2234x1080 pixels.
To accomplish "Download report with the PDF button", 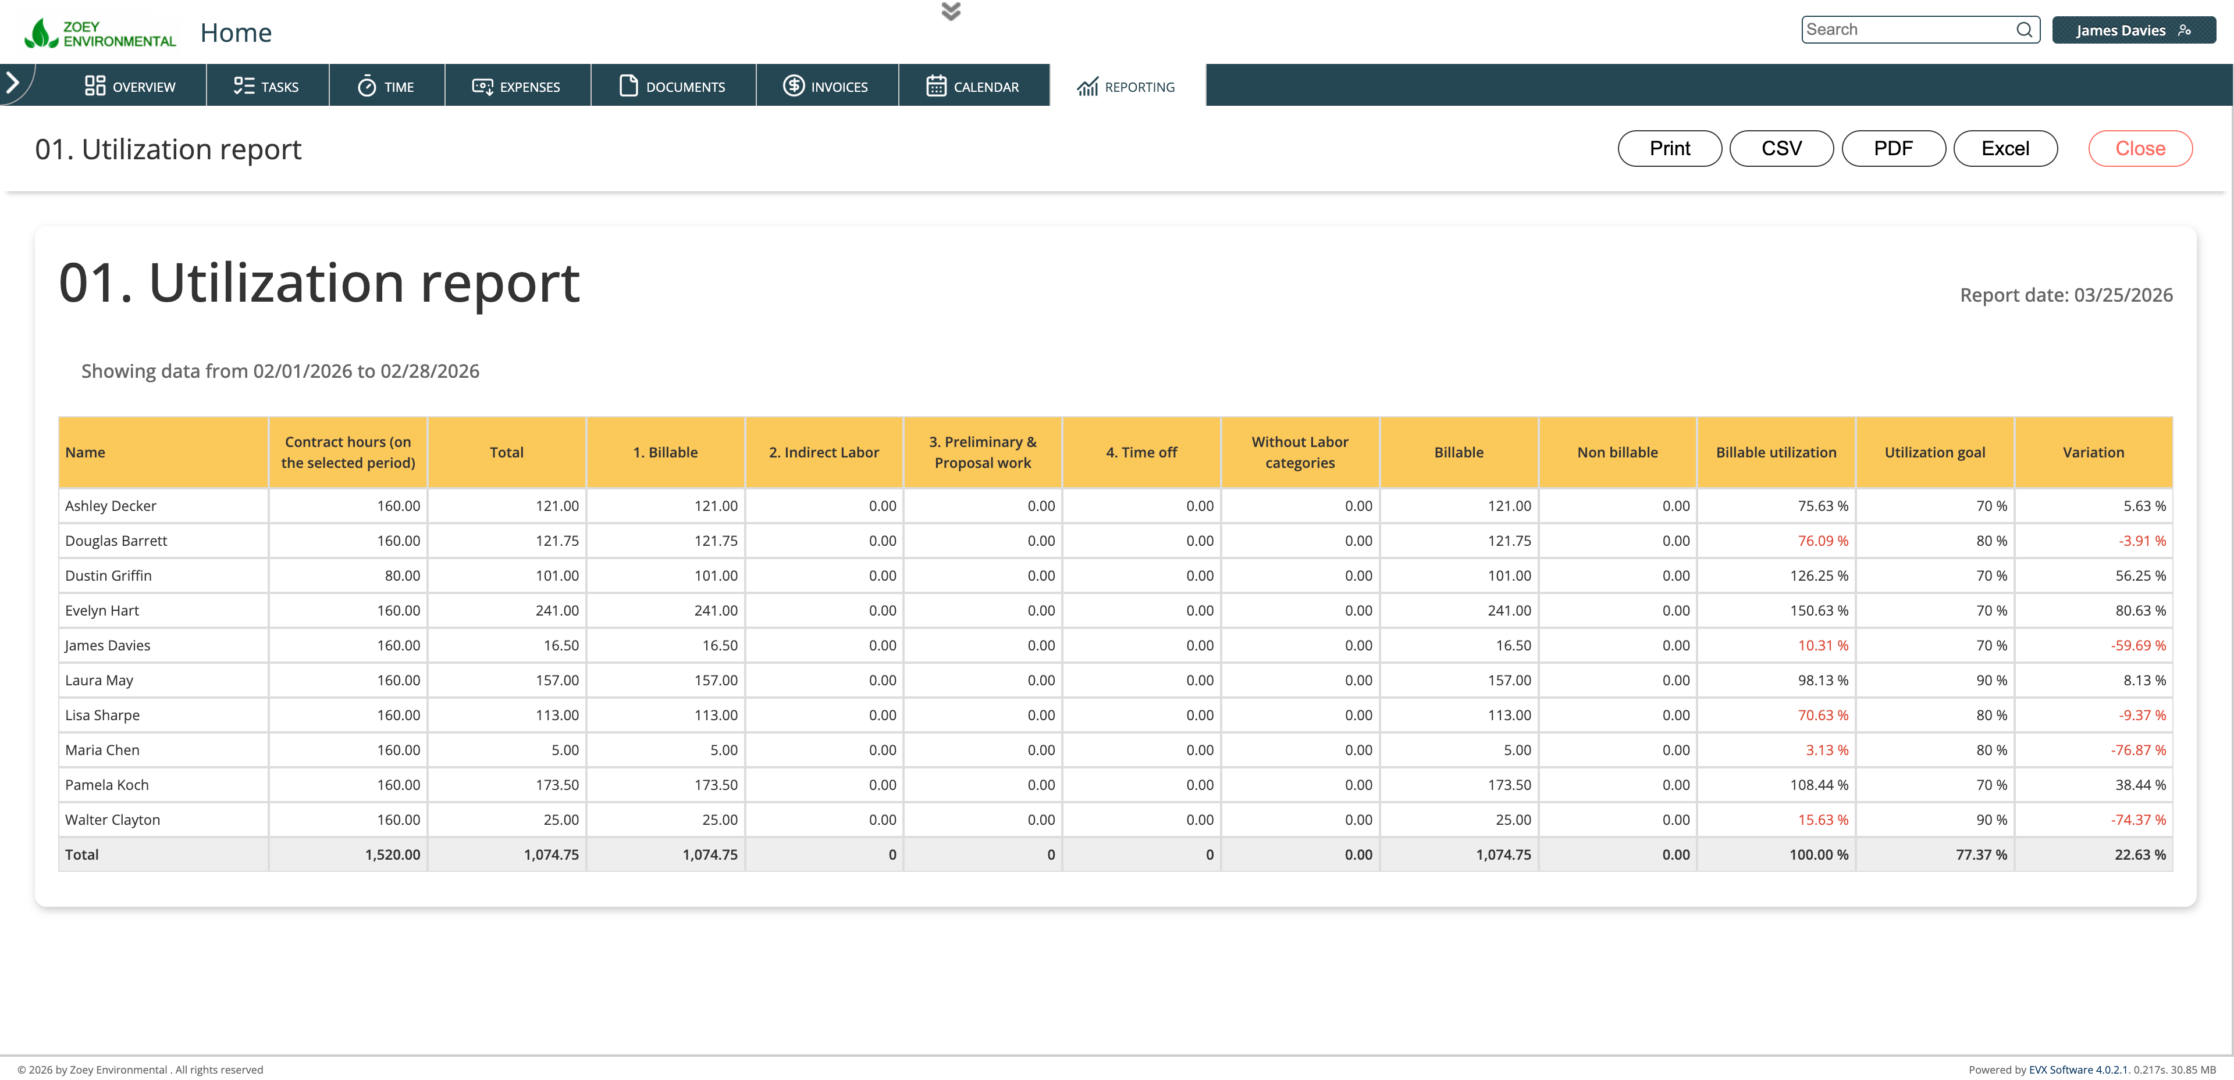I will pyautogui.click(x=1893, y=148).
